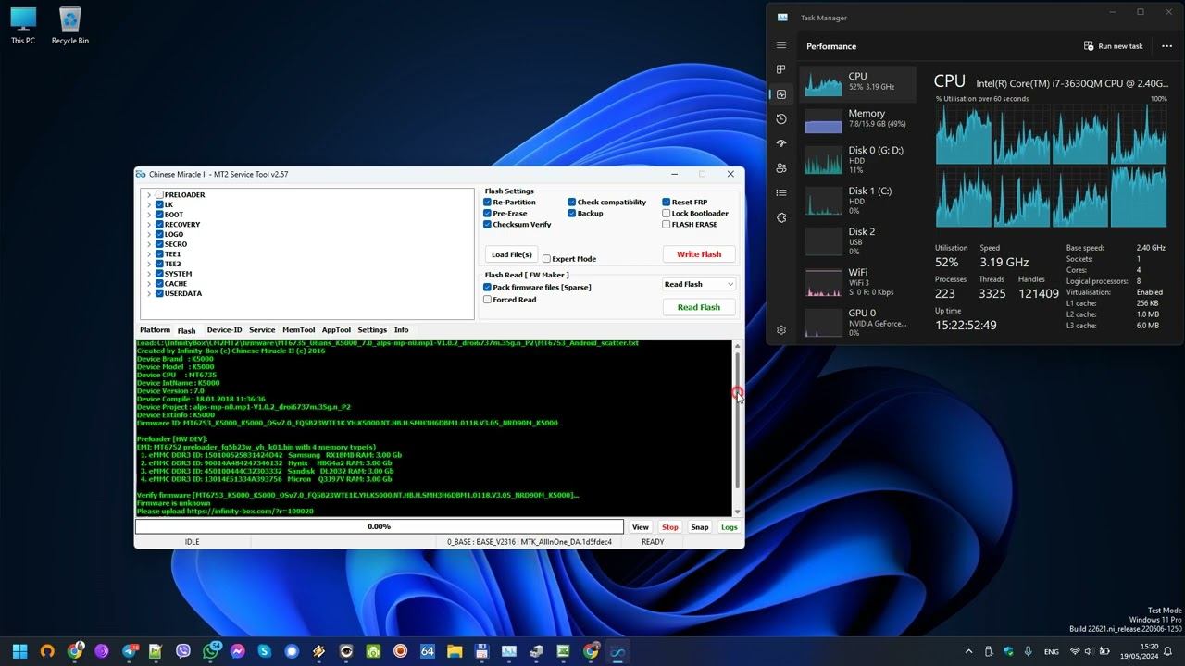The image size is (1185, 666).
Task: Open Tor Browser purple taskbar icon
Action: tap(102, 651)
